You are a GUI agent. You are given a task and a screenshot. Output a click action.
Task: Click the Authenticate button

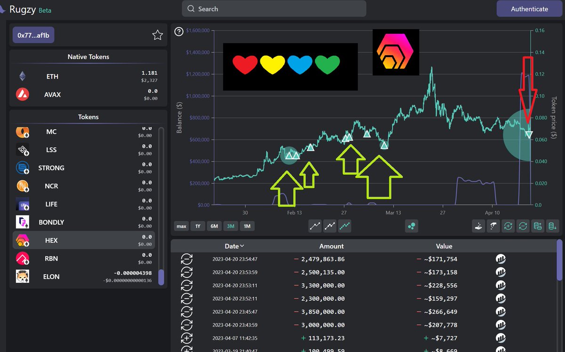point(530,9)
